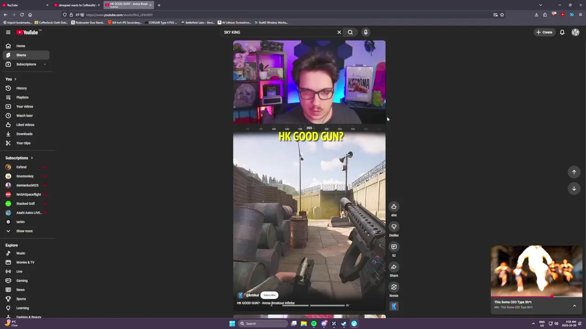This screenshot has height=329, width=586.
Task: Browse Live in Explore
Action: click(x=26, y=271)
